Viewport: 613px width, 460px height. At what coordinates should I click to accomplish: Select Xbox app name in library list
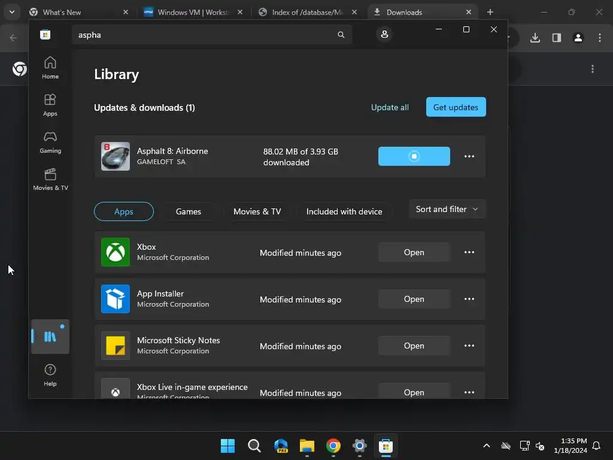[146, 247]
